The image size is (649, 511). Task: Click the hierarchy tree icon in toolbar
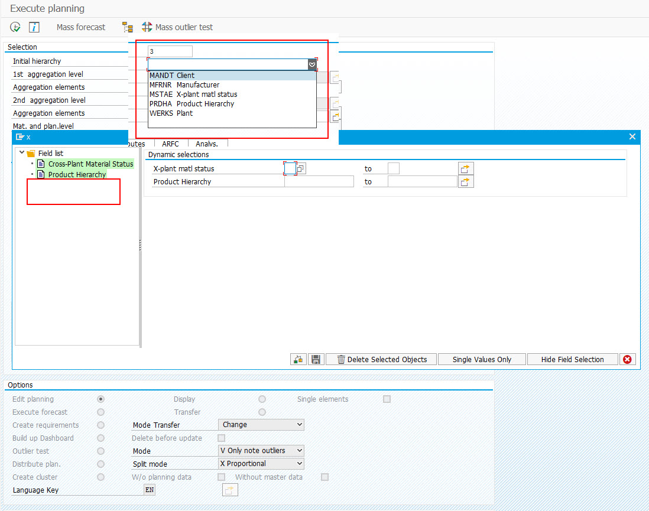[128, 27]
